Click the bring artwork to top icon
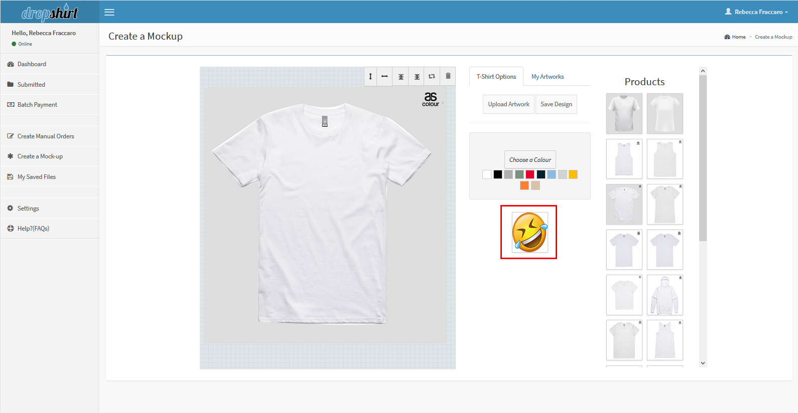Image resolution: width=798 pixels, height=413 pixels. (x=401, y=76)
